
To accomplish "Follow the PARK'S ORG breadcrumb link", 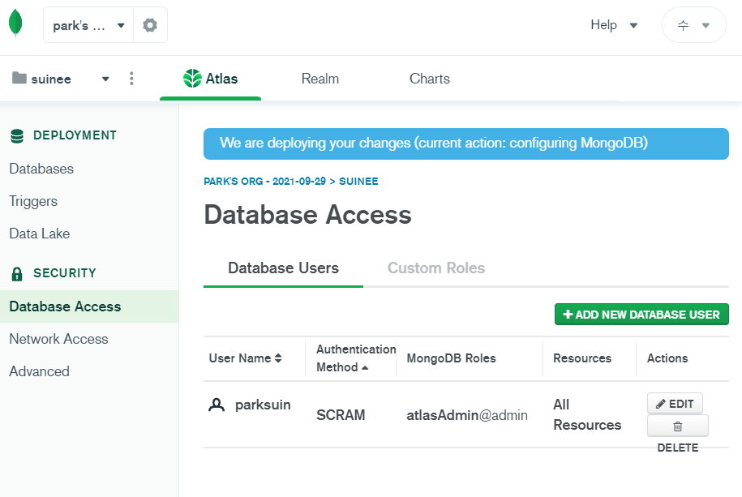I will click(264, 182).
